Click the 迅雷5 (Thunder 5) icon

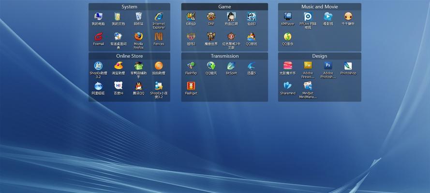(252, 66)
